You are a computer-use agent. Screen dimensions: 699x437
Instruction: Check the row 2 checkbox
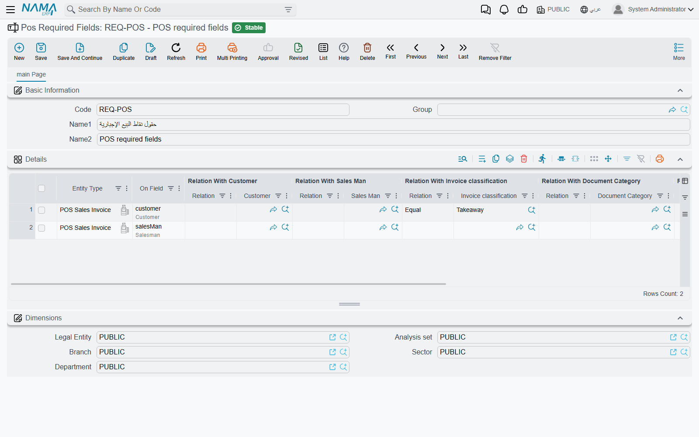coord(42,228)
